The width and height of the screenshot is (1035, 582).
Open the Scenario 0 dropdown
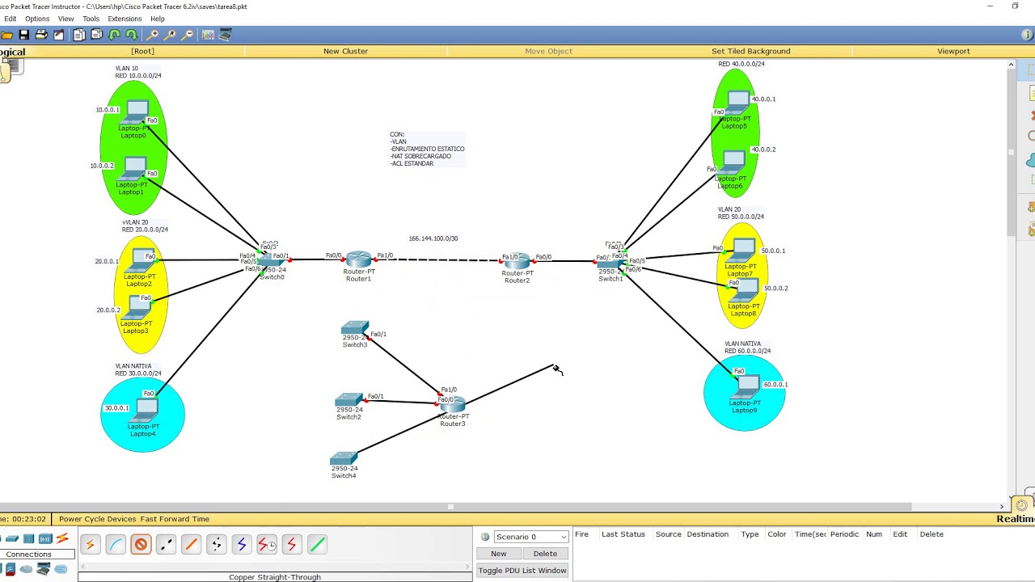pyautogui.click(x=531, y=537)
